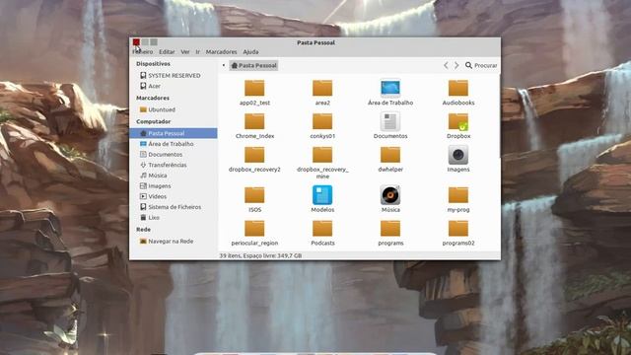Screen dimensions: 631x355
Task: Open the Ajuda menu
Action: (x=250, y=52)
